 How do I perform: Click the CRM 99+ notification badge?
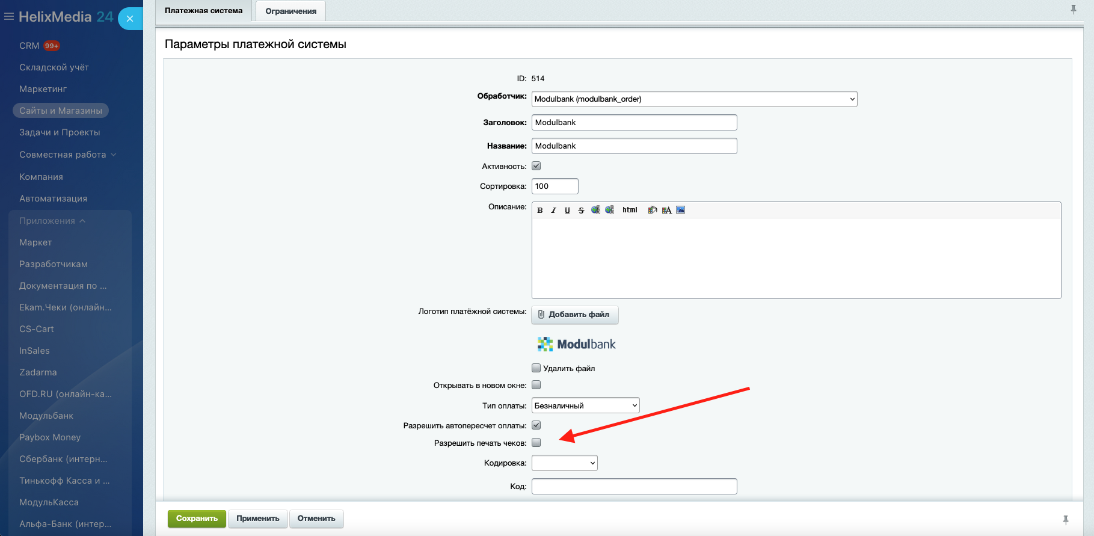coord(52,46)
